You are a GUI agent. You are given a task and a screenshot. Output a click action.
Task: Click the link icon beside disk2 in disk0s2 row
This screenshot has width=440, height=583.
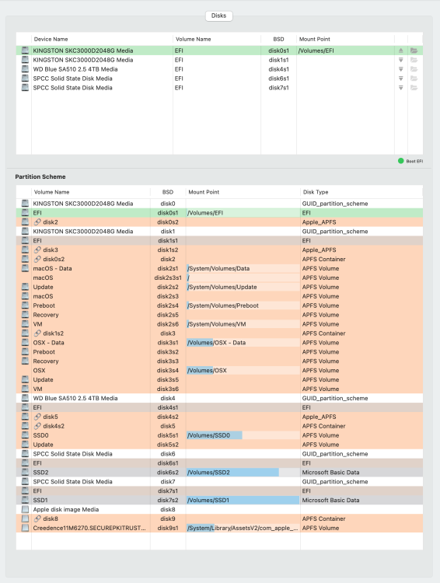coord(37,222)
